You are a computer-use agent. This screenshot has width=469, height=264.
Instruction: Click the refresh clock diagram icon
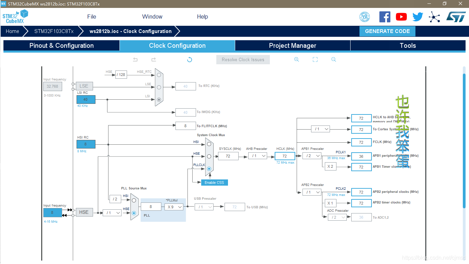190,59
